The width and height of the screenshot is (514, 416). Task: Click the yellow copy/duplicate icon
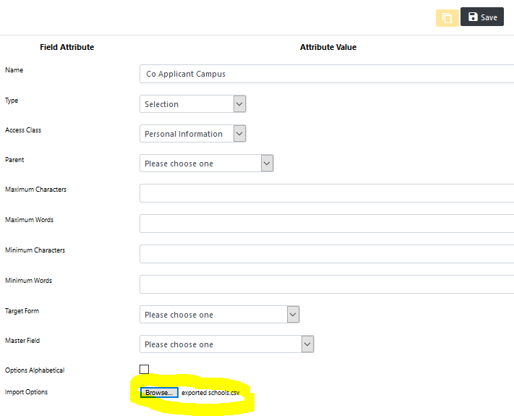[447, 17]
